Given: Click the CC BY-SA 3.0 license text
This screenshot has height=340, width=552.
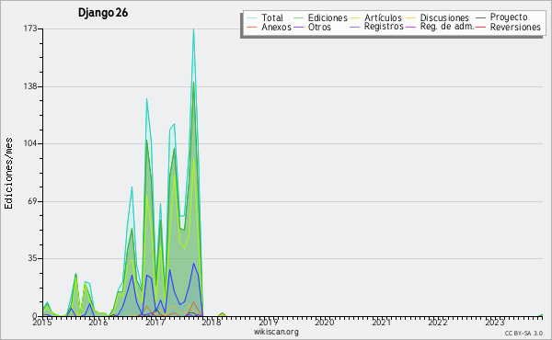Looking at the screenshot, I should (523, 333).
